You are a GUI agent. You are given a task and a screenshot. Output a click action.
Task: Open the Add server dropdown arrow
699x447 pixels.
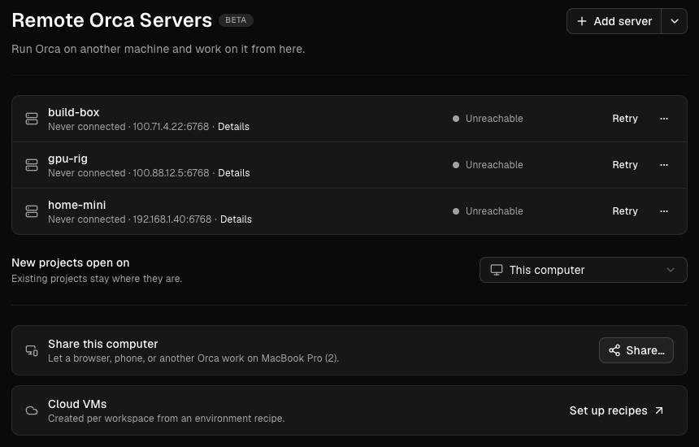click(x=675, y=21)
